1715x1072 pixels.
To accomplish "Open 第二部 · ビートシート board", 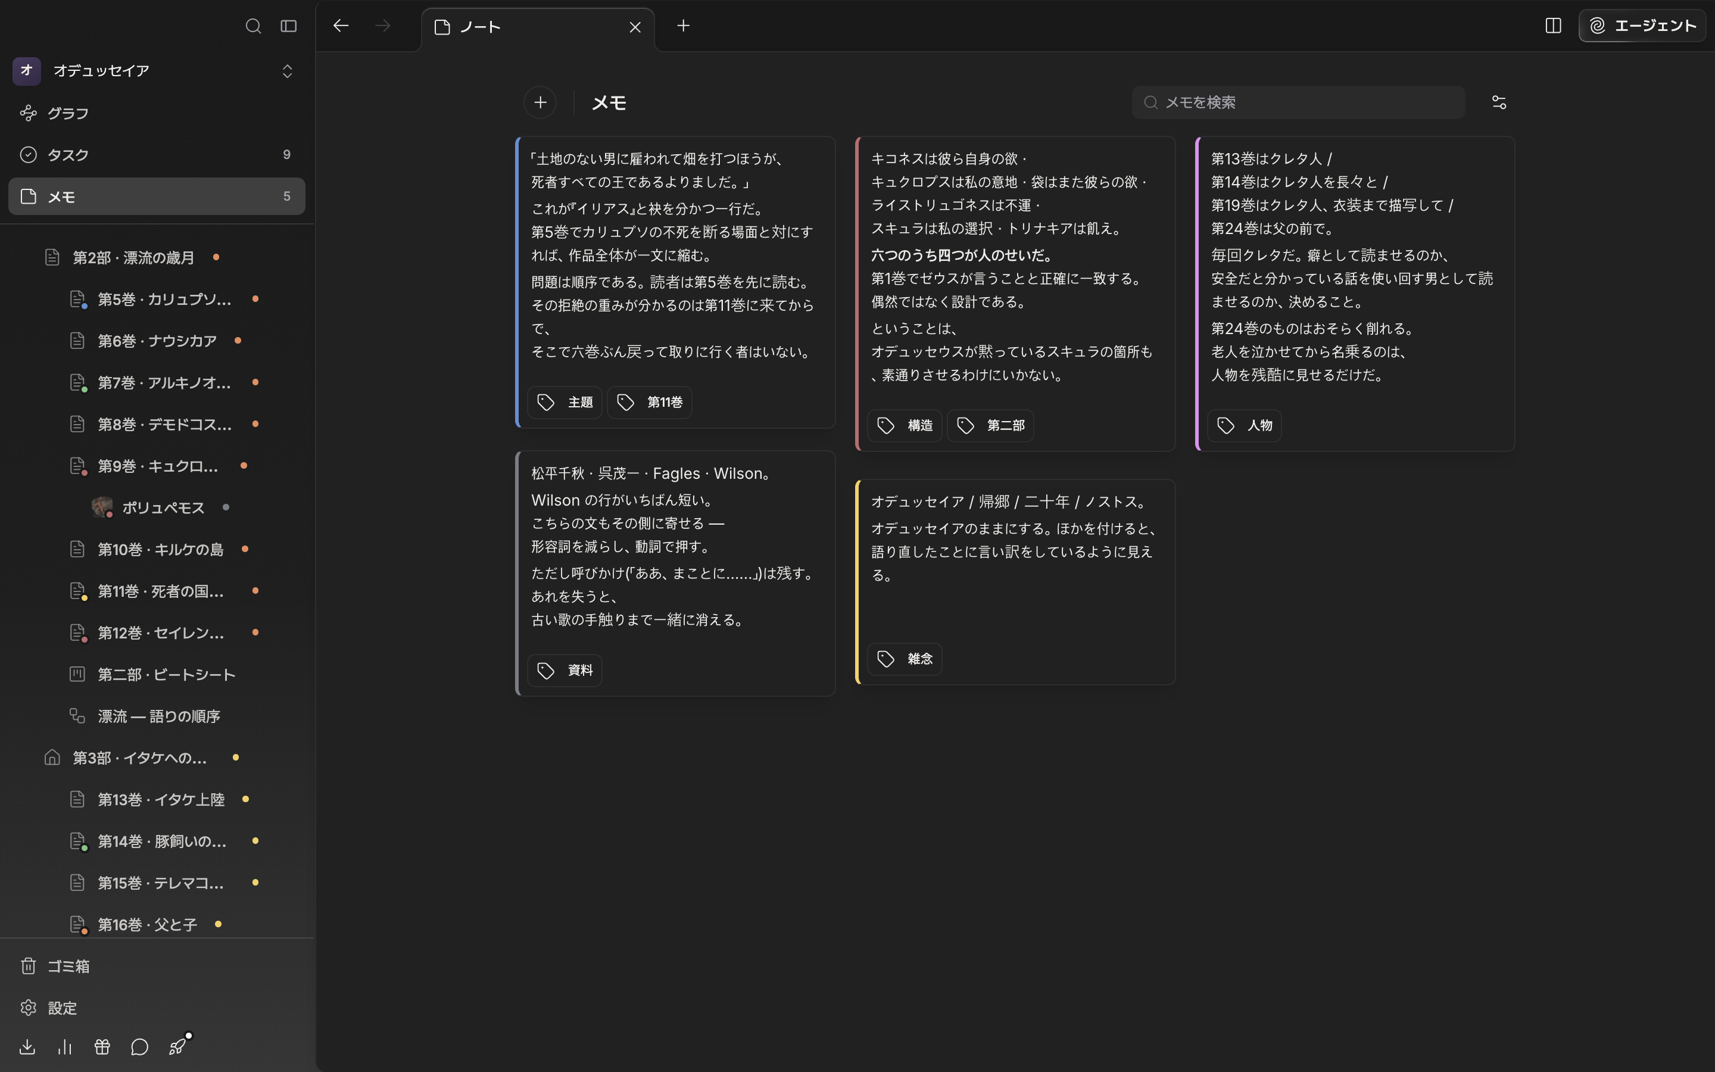I will coord(167,675).
